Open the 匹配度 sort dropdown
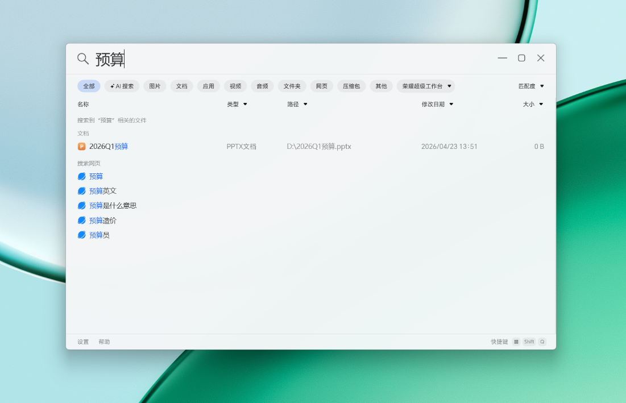The height and width of the screenshot is (403, 626). point(531,86)
